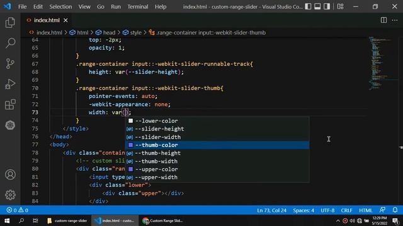This screenshot has width=403, height=226.
Task: Open the editor More Actions ellipsis
Action: [395, 20]
